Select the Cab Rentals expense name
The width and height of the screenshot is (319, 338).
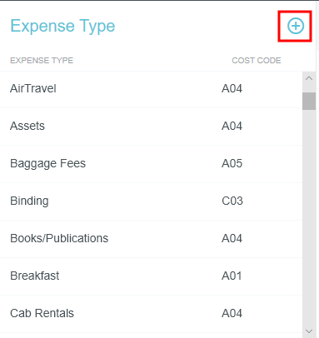click(x=42, y=313)
